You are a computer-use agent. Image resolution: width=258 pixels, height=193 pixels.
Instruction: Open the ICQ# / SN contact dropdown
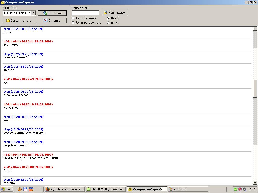[34, 13]
